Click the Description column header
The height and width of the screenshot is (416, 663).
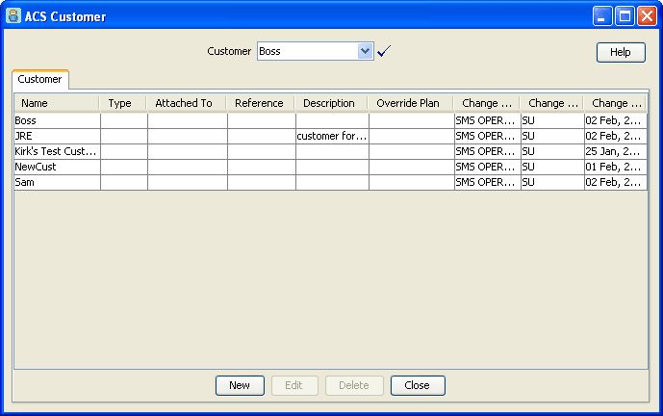(331, 103)
